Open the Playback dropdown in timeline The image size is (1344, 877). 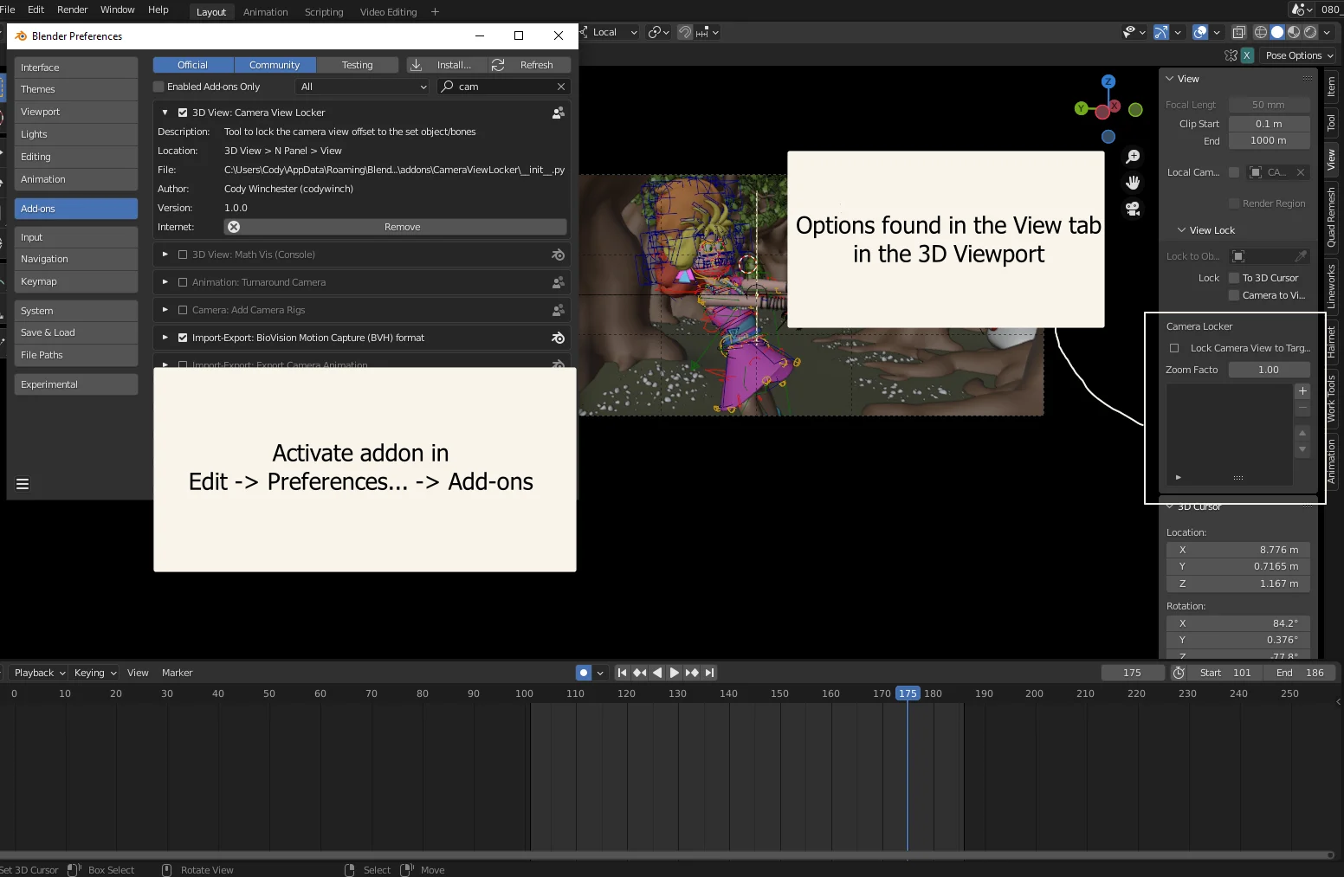point(39,673)
